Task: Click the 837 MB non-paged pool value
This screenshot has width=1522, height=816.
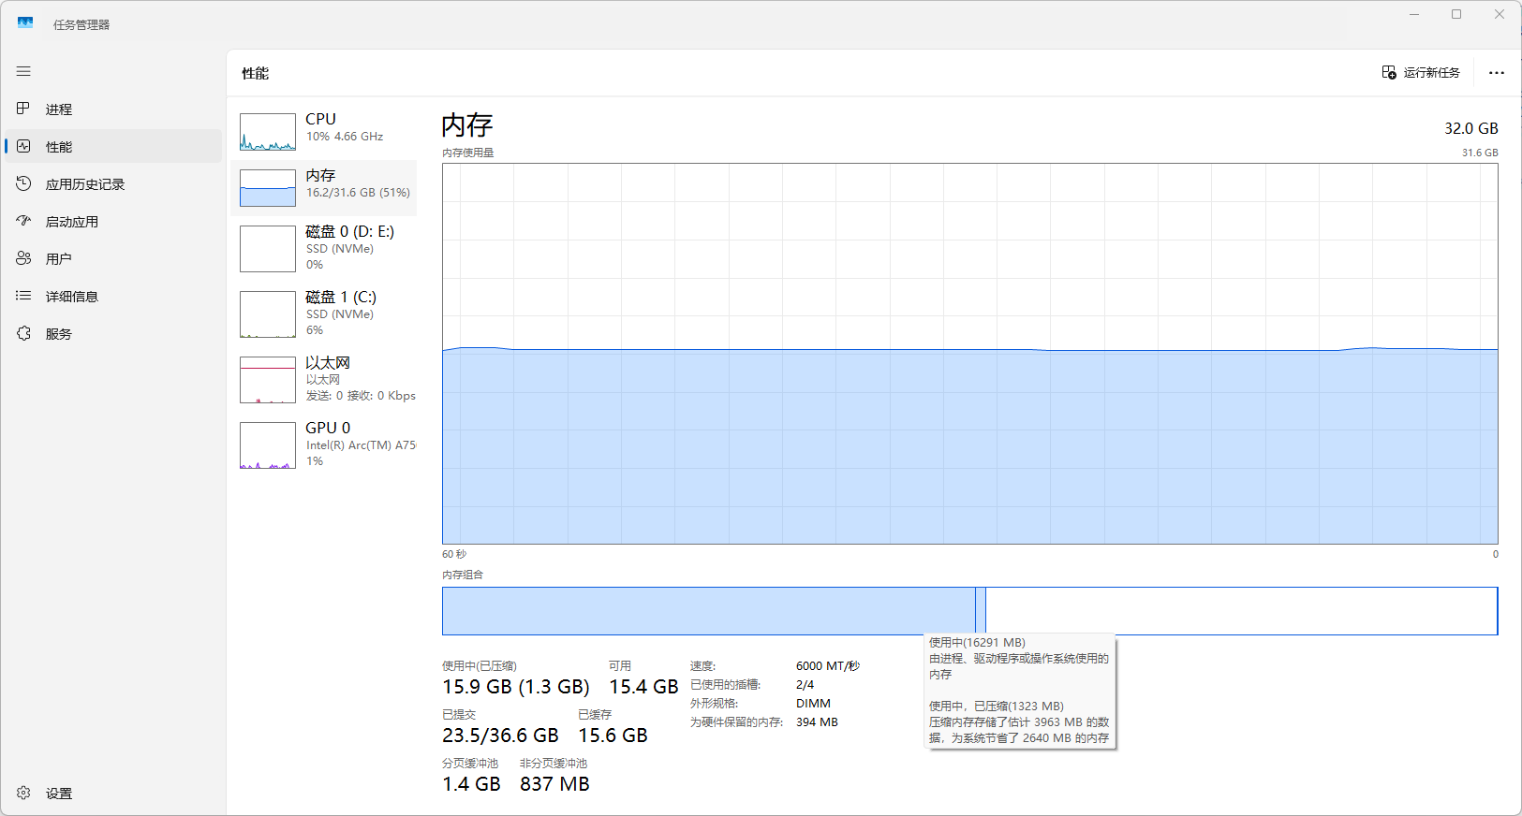Action: [x=554, y=784]
